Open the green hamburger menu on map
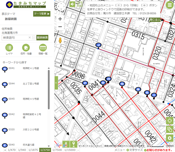This screenshot has width=175, height=152. [170, 5]
